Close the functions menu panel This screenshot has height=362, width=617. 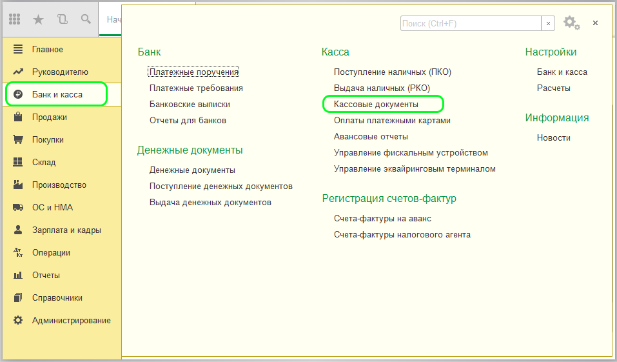595,23
